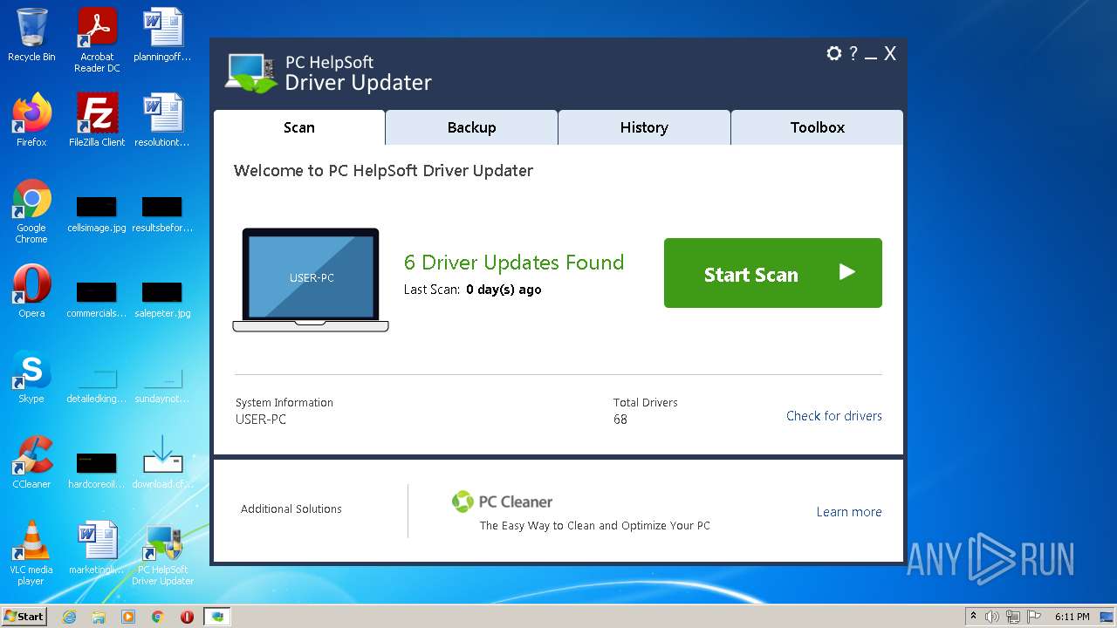Open the Recycle Bin desktop icon
Viewport: 1117px width, 628px height.
[x=31, y=35]
